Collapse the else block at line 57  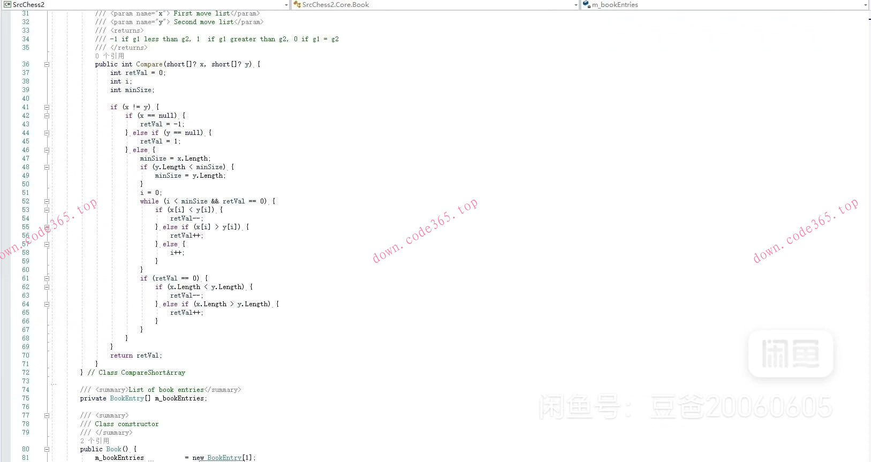click(x=47, y=244)
